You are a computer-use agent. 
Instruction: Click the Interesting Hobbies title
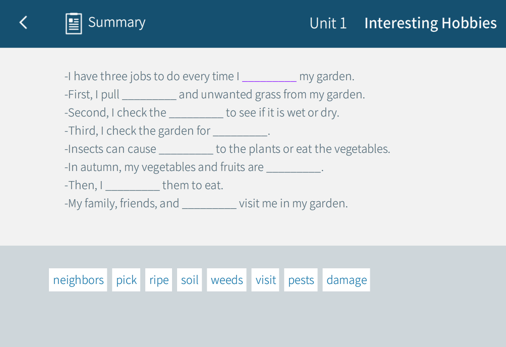point(430,23)
